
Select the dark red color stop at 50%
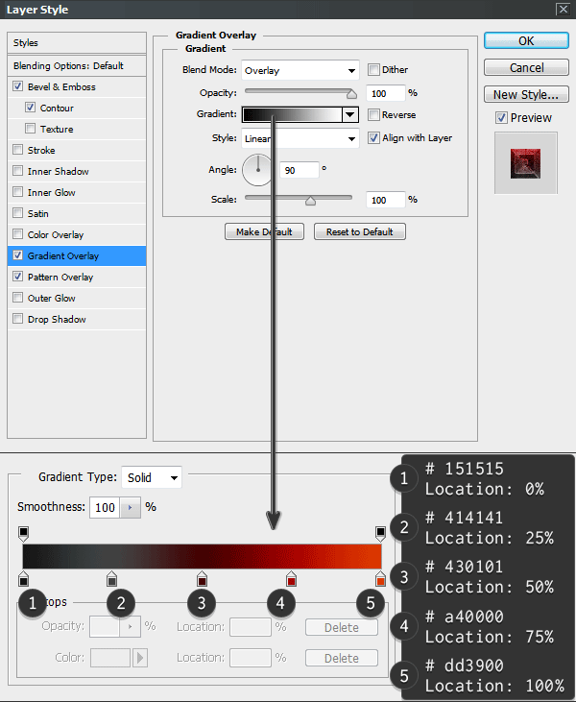[202, 578]
